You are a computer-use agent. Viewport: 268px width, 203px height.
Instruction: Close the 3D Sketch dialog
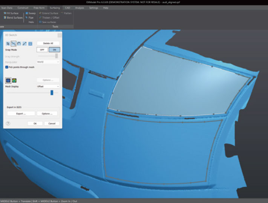click(59, 35)
